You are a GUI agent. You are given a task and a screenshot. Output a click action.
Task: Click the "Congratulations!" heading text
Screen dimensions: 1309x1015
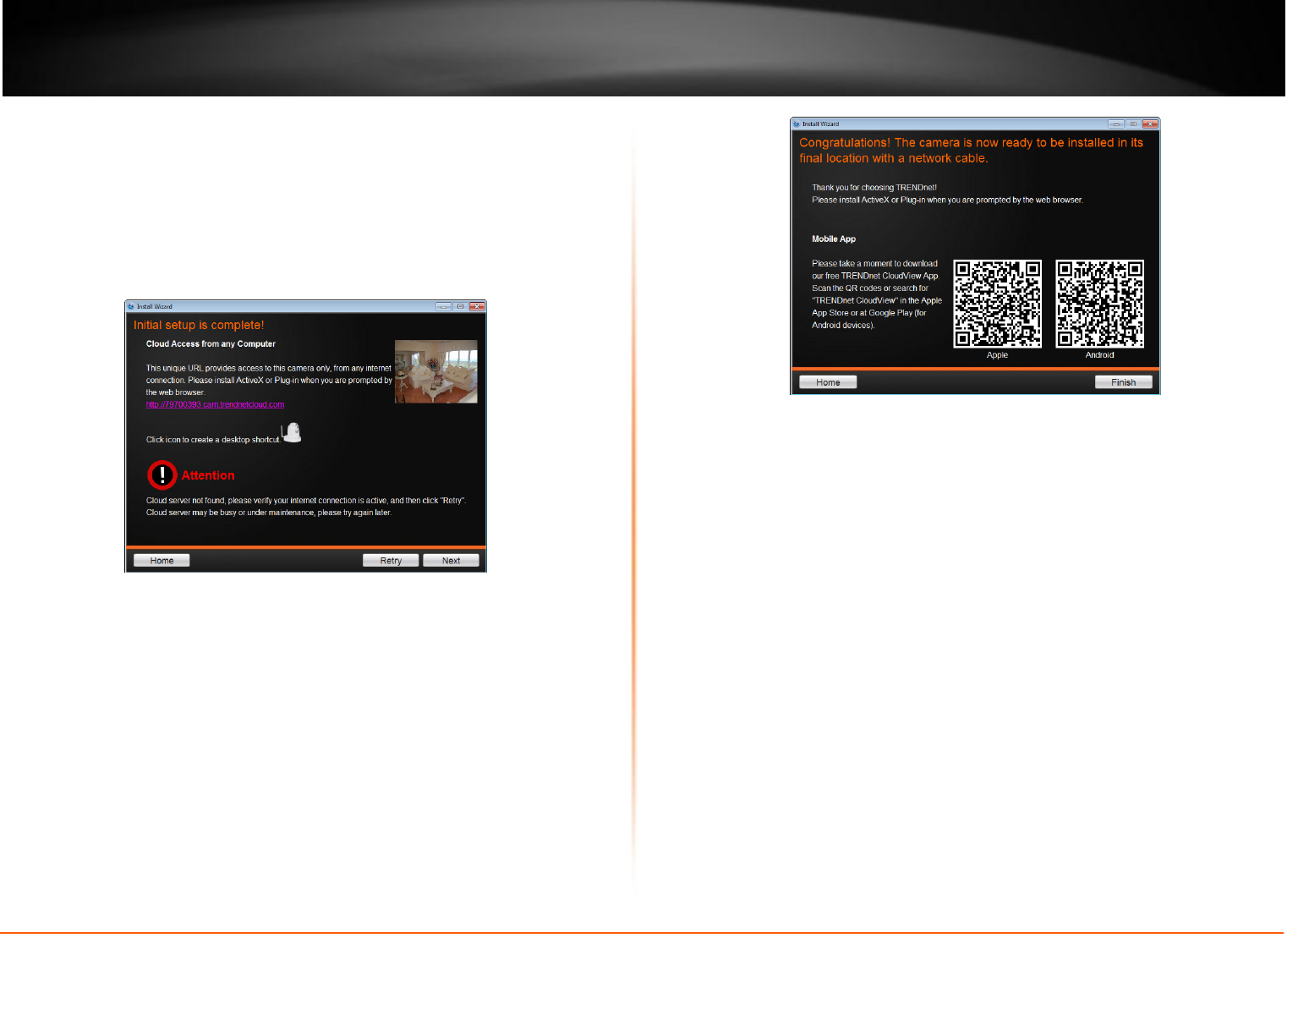tap(845, 143)
